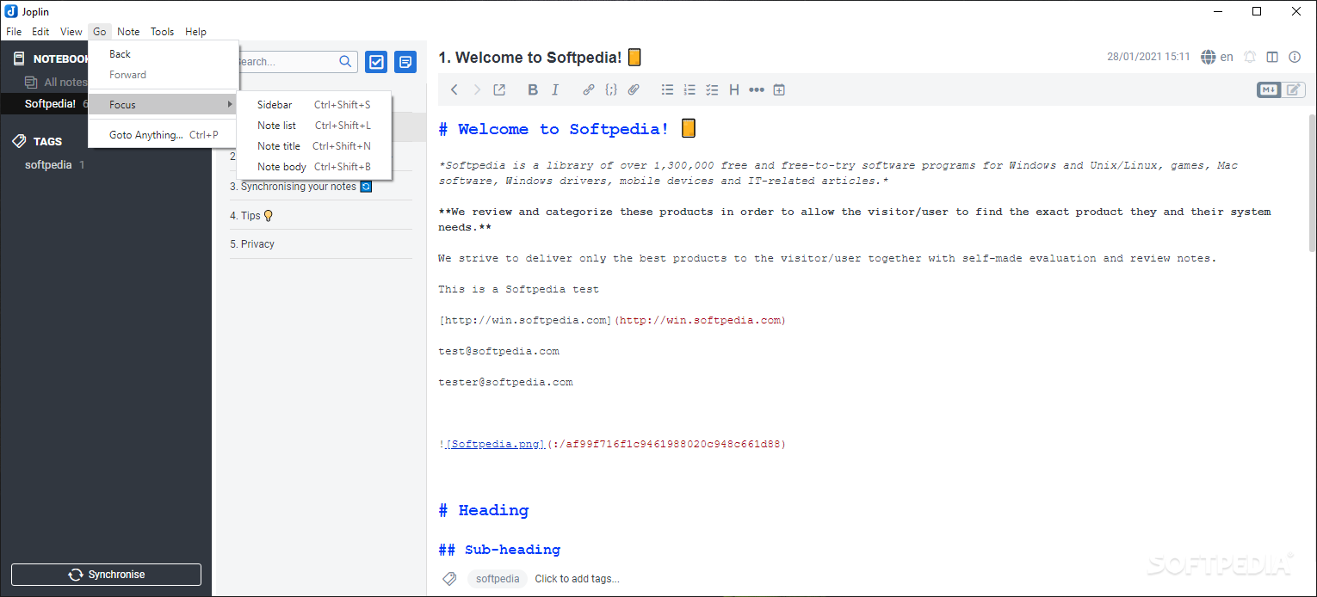This screenshot has height=597, width=1317.
Task: Open spell checker language globe icon
Action: click(1209, 57)
